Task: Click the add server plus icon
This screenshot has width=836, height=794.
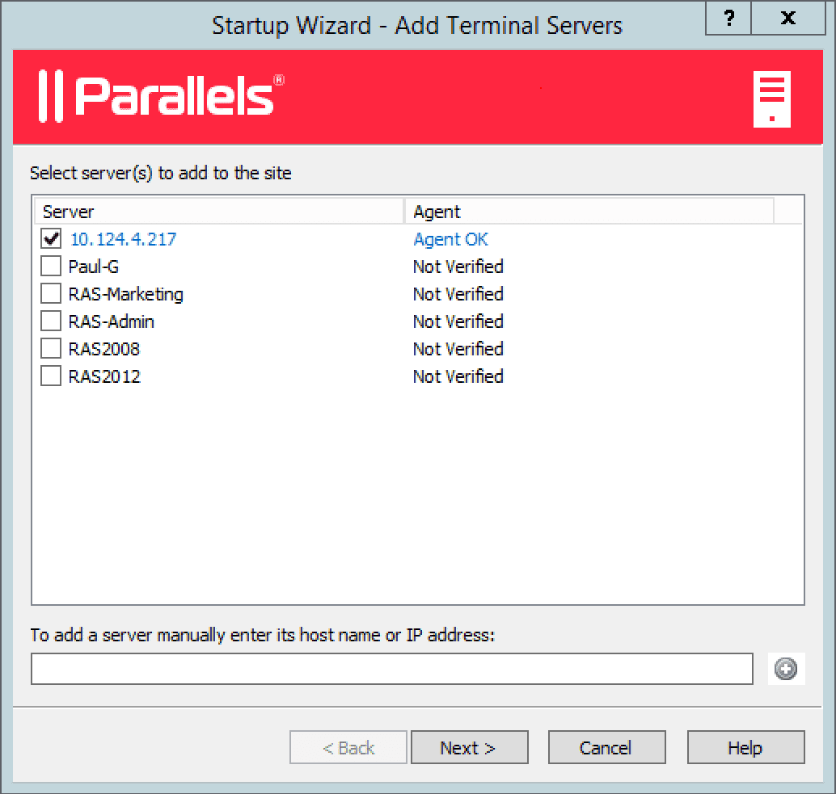Action: click(785, 669)
